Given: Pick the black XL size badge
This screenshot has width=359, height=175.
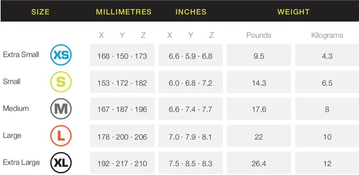Looking at the screenshot, I should pos(61,163).
